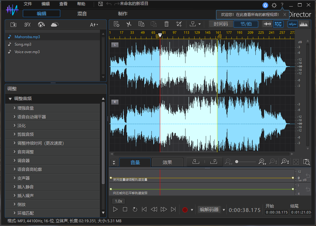Click the 编解码器 codec button
The image size is (316, 226).
click(x=209, y=210)
